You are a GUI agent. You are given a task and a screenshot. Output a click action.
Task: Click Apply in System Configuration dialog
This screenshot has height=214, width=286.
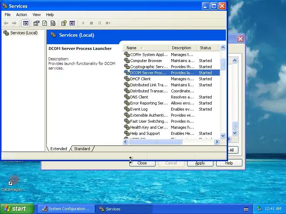click(200, 163)
